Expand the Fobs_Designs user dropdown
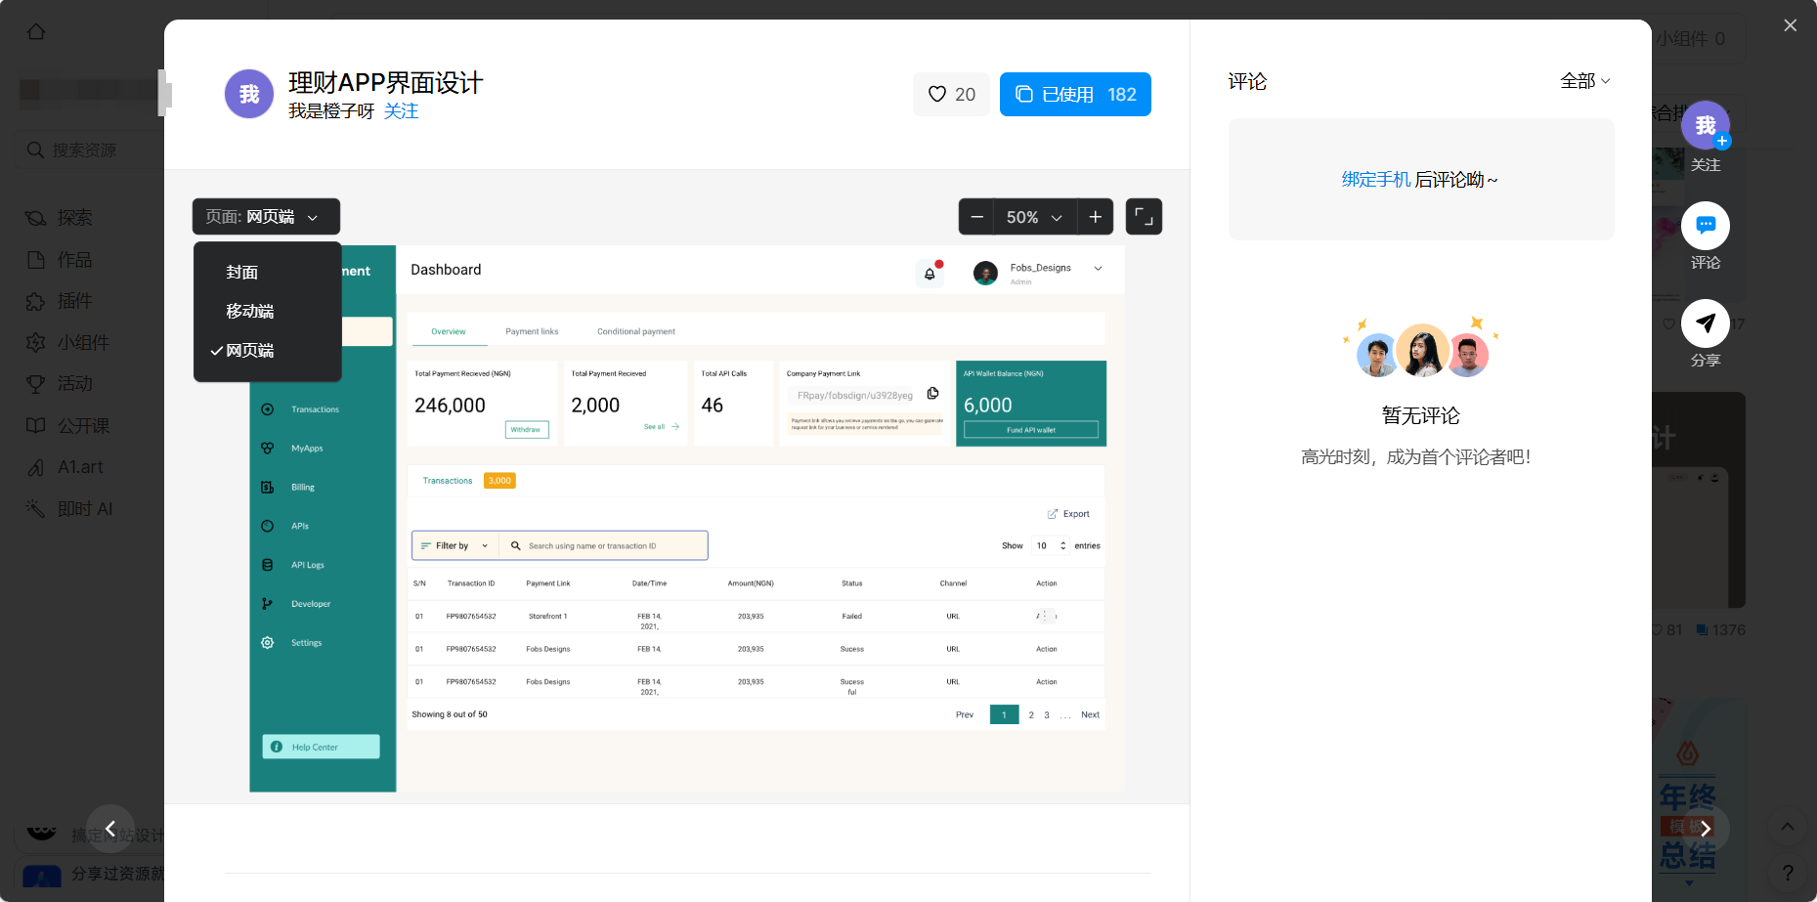Screen dimensions: 1817x902 1098,269
